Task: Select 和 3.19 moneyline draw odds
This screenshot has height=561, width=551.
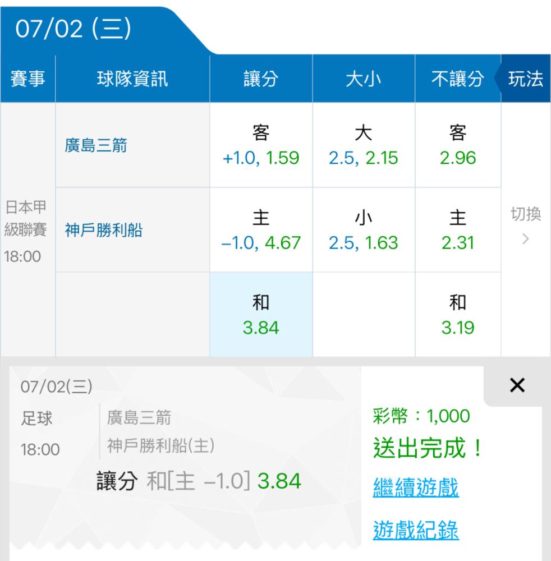Action: [x=458, y=315]
